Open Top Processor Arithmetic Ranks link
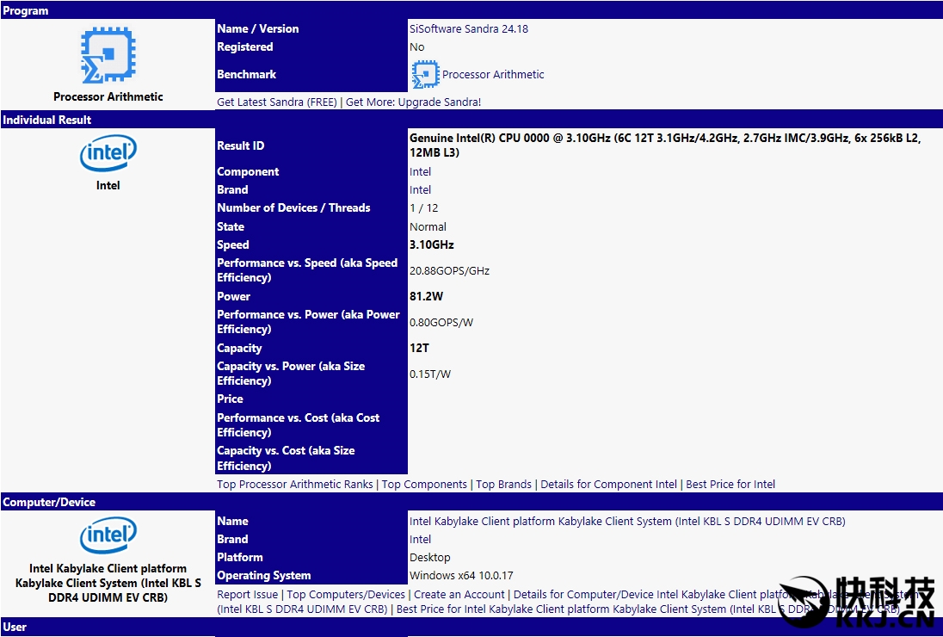Image resolution: width=943 pixels, height=637 pixels. tap(294, 485)
